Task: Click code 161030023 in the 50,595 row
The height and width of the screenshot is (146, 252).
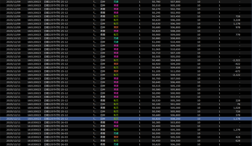Action: click(x=34, y=133)
